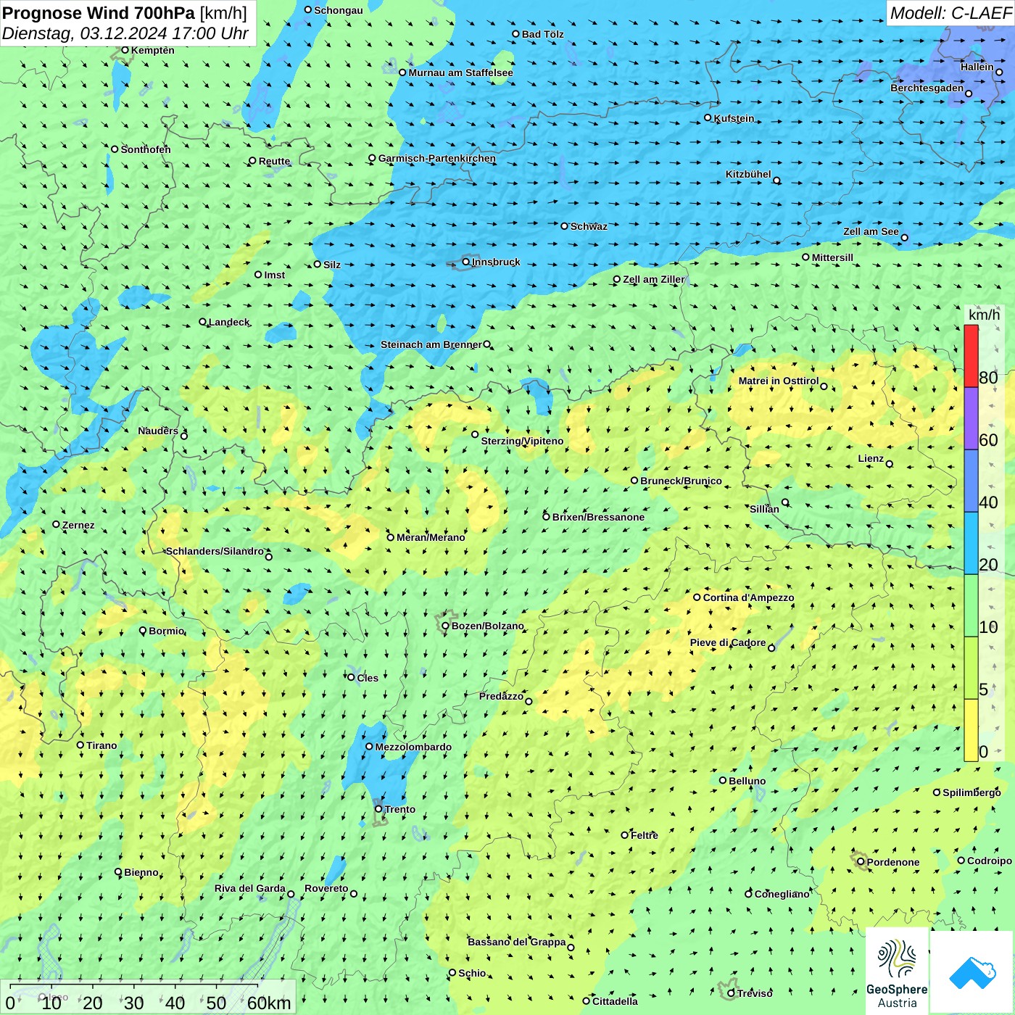Click the Brixen/Bressanone label

[x=598, y=517]
